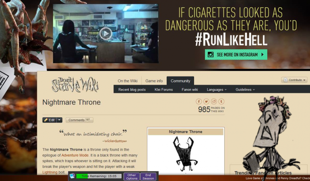Share page on Reddit icon
The width and height of the screenshot is (310, 181).
[214, 102]
